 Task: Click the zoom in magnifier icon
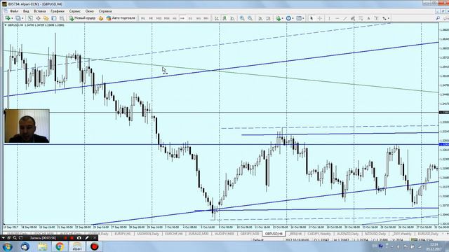[x=242, y=18]
